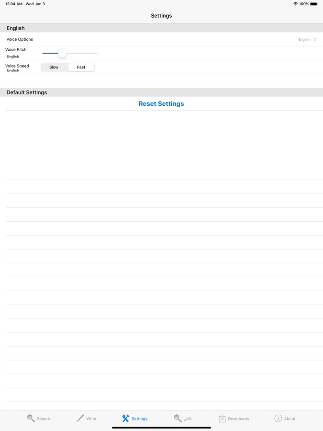Expand Voice Options with chevron arrow
323x431 pixels.
315,39
